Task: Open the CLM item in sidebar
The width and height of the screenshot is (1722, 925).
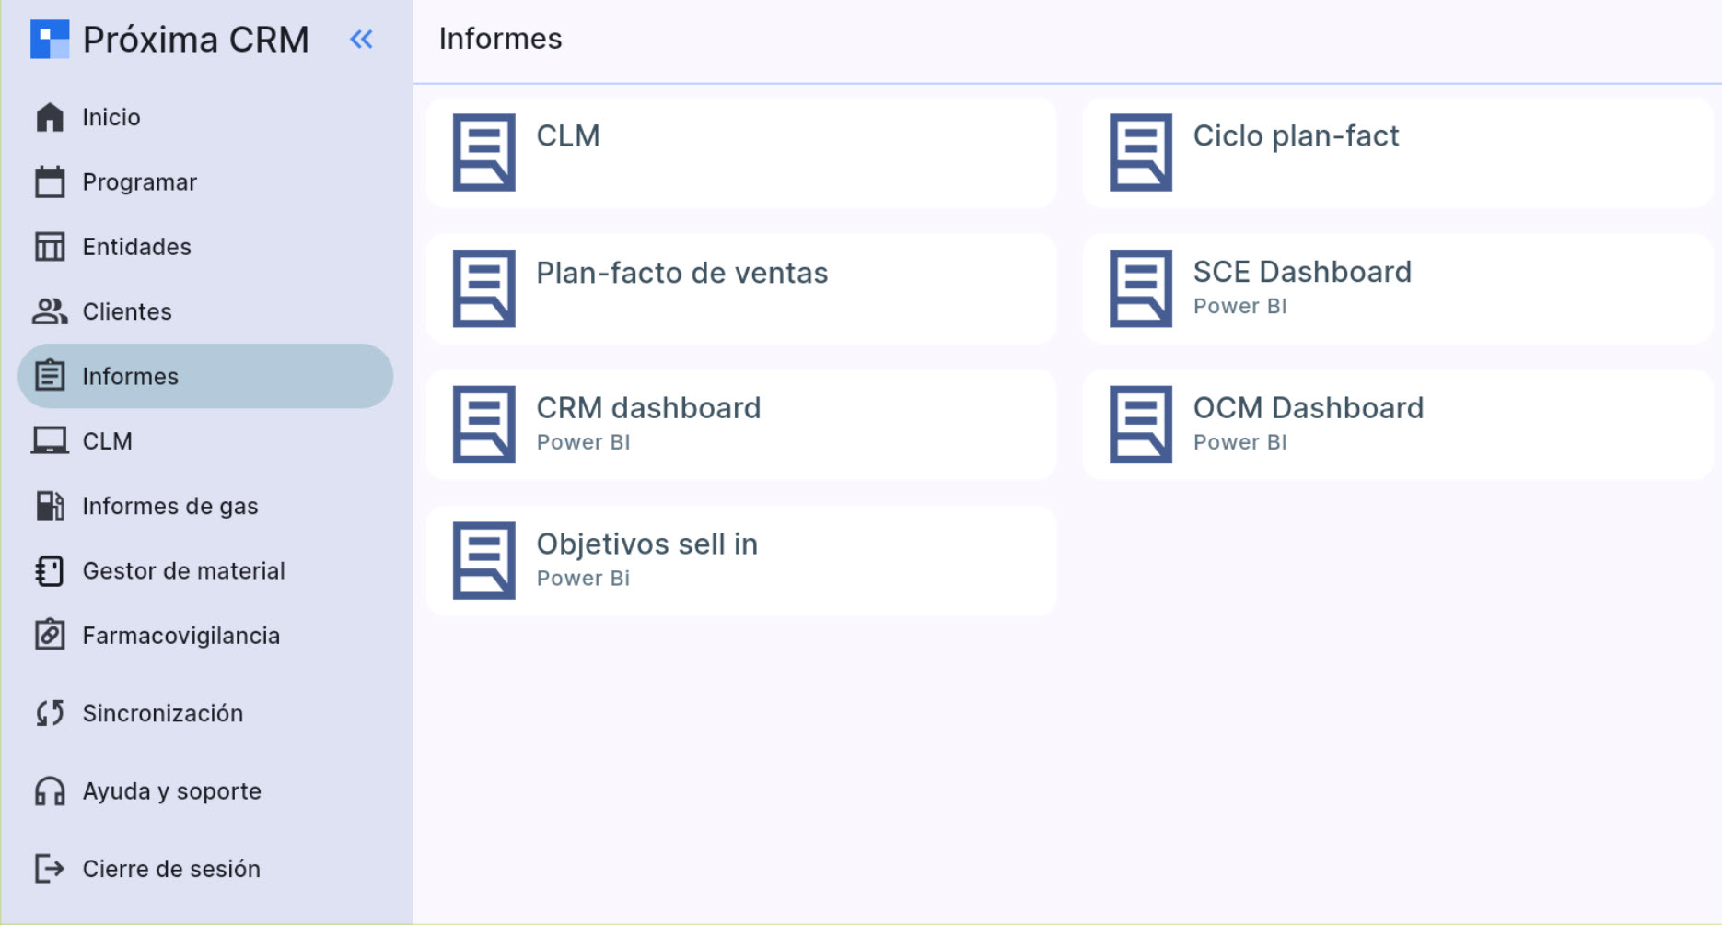Action: [107, 441]
